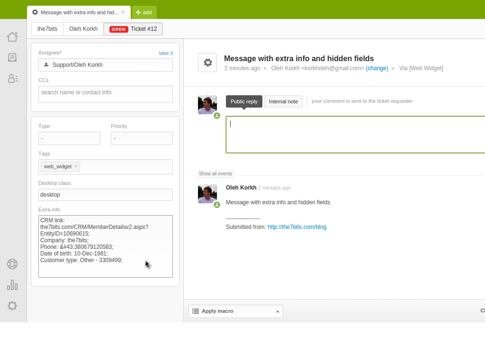Open the Home dashboard icon in sidebar
This screenshot has width=485, height=364.
[12, 36]
